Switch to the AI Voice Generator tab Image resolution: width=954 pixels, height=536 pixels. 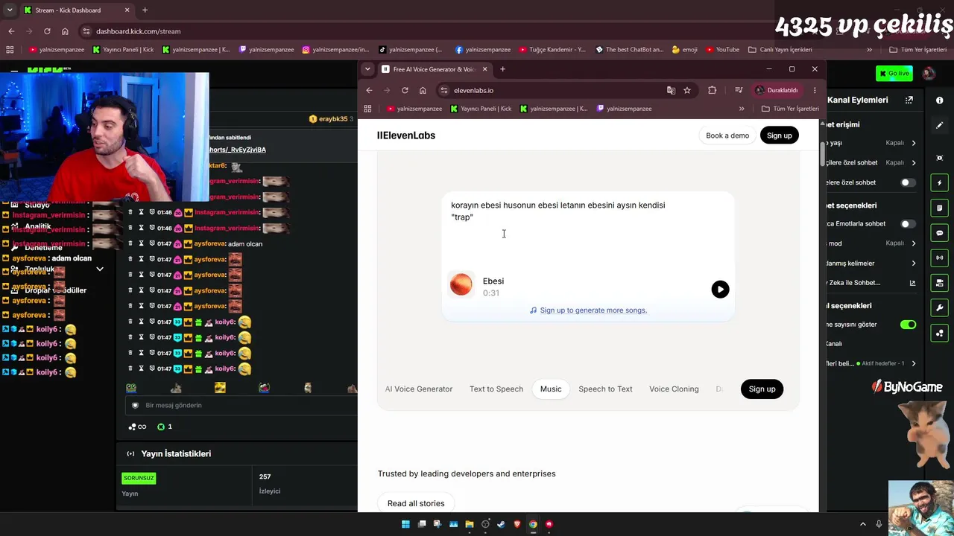[x=419, y=389]
